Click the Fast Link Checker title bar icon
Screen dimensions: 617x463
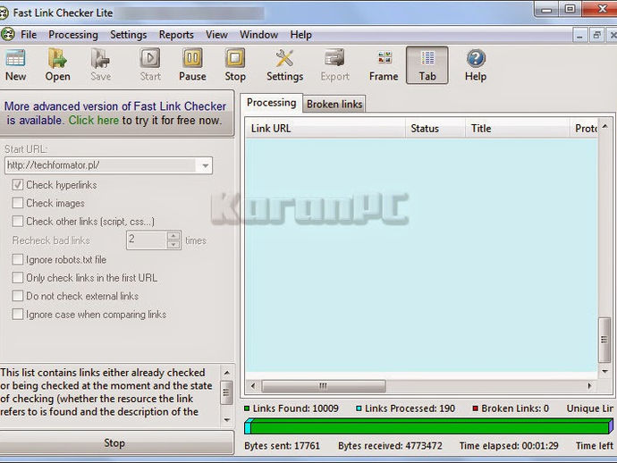click(4, 13)
